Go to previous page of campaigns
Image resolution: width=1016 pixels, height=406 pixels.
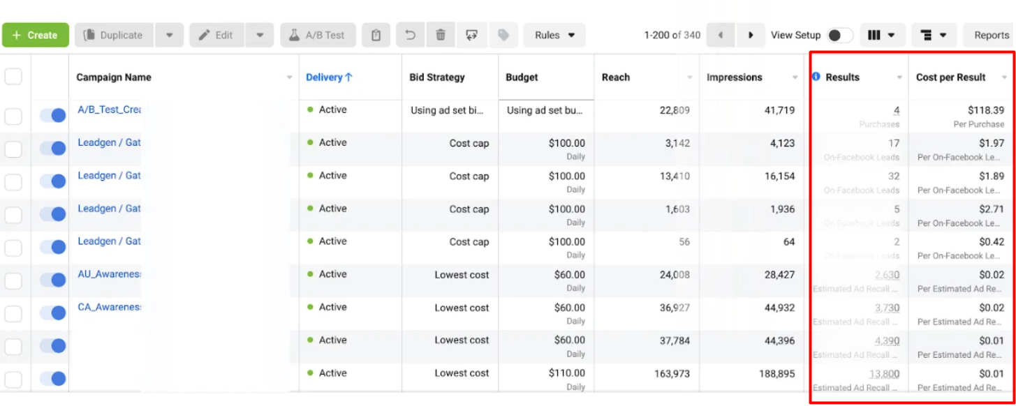[720, 35]
